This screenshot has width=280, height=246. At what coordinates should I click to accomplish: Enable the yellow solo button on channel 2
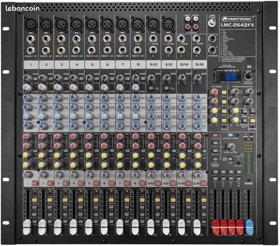tap(50, 200)
